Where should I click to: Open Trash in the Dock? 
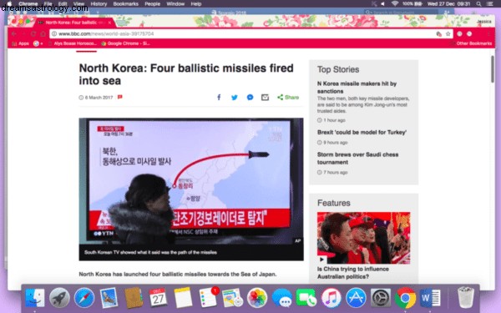click(x=466, y=298)
